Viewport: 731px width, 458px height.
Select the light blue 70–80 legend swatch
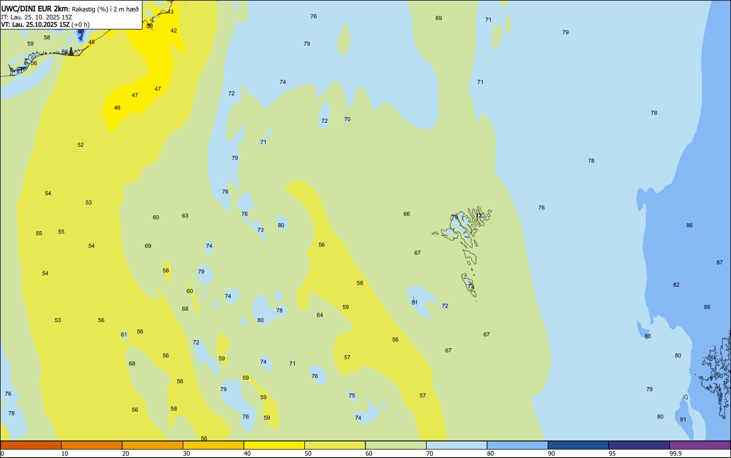(456, 445)
